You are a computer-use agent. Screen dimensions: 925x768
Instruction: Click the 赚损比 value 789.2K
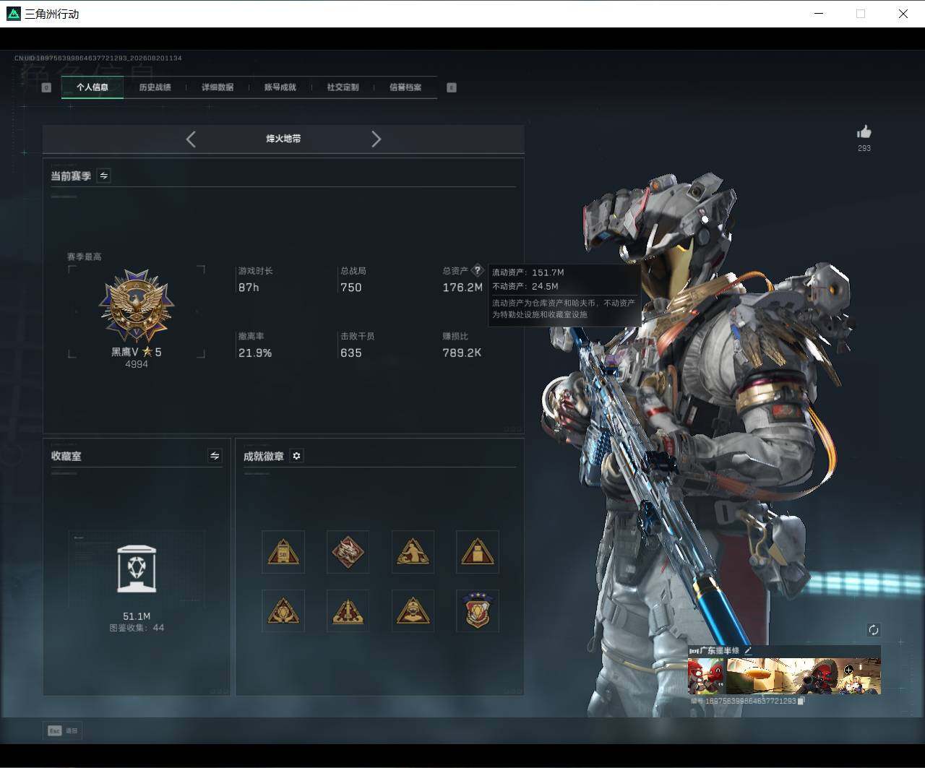coord(462,353)
